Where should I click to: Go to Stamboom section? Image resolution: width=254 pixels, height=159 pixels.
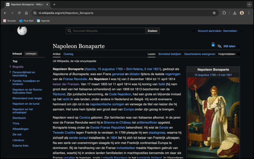pos(19,118)
